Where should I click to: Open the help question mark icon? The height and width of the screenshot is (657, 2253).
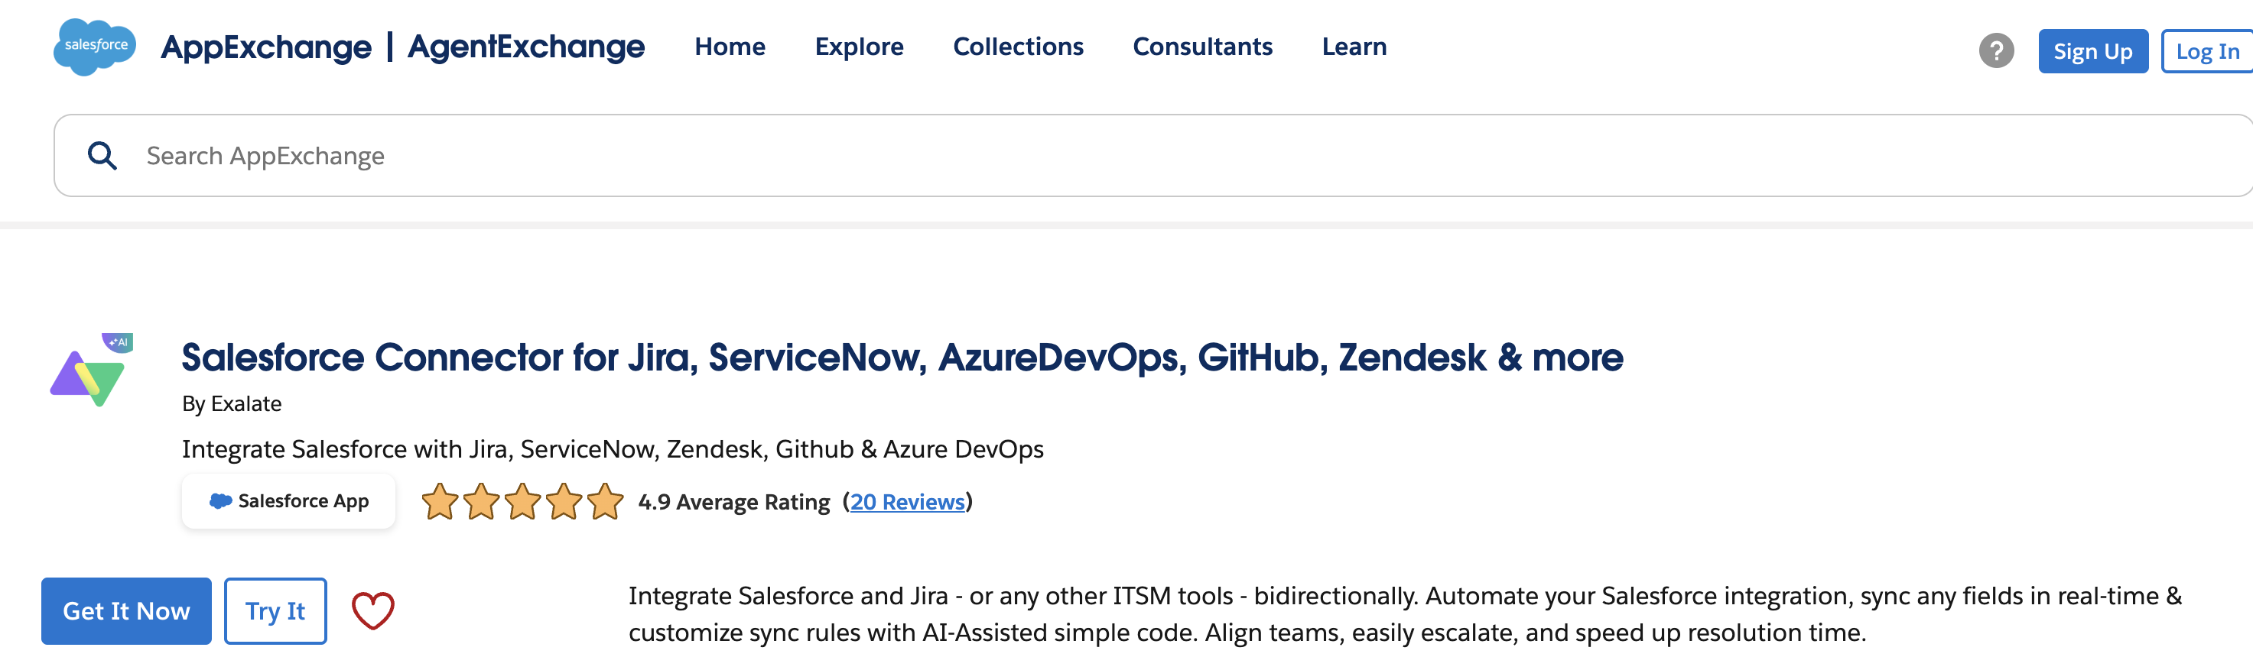[1996, 50]
